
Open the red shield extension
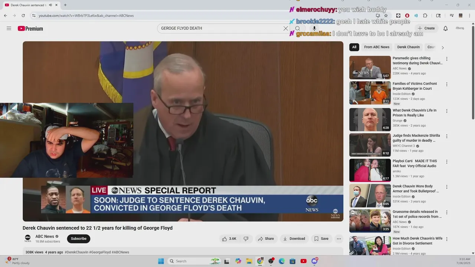[407, 16]
